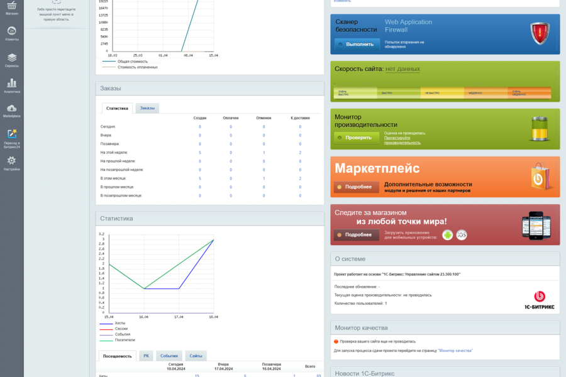Click the Заказы widget header
This screenshot has height=377, width=566.
click(x=209, y=89)
